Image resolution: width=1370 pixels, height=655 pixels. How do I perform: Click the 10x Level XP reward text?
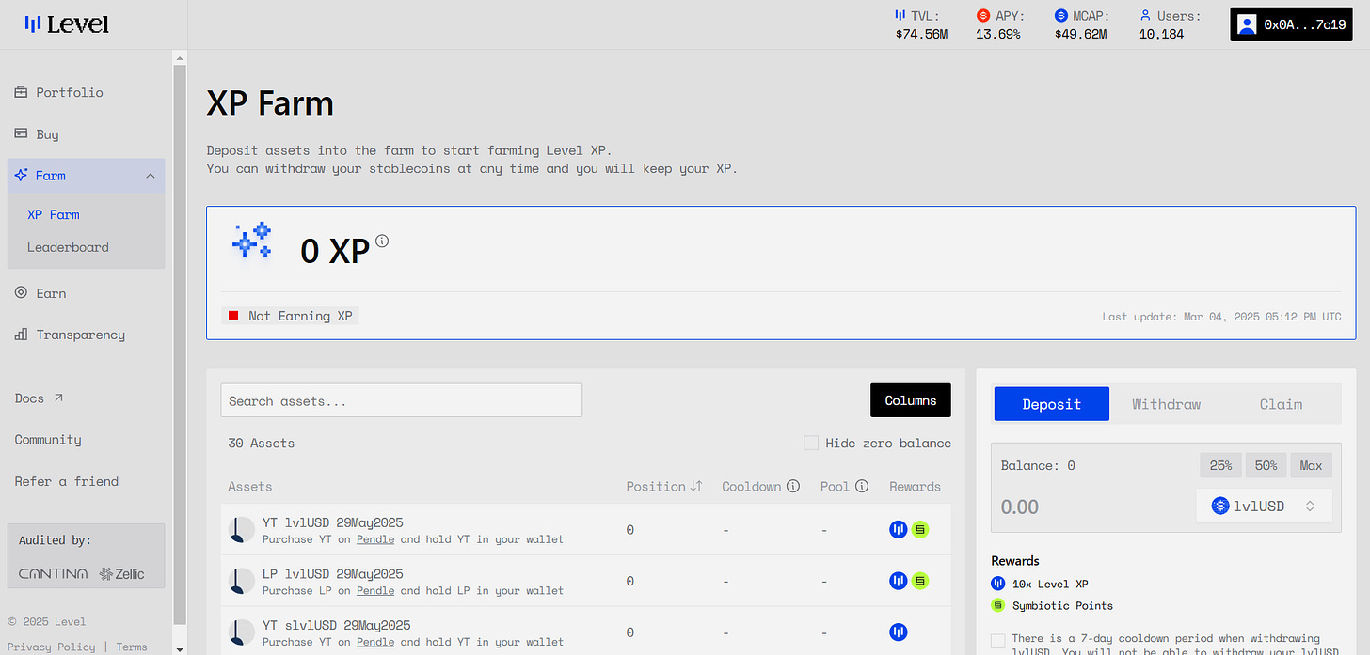coord(1050,584)
